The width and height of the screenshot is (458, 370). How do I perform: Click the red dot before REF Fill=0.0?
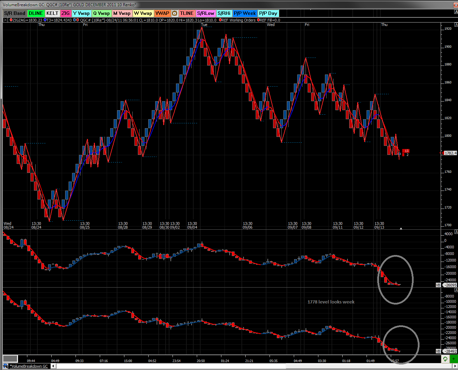[258, 20]
